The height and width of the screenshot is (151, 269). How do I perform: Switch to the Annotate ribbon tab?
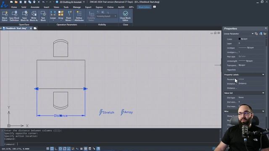click(35, 7)
